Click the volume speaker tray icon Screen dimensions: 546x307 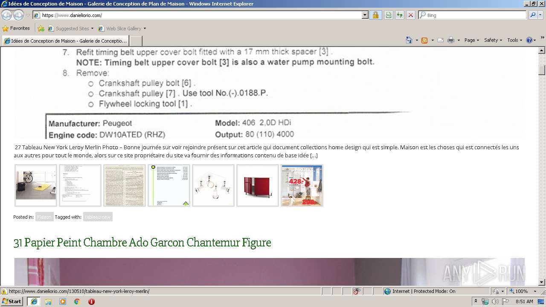495,301
